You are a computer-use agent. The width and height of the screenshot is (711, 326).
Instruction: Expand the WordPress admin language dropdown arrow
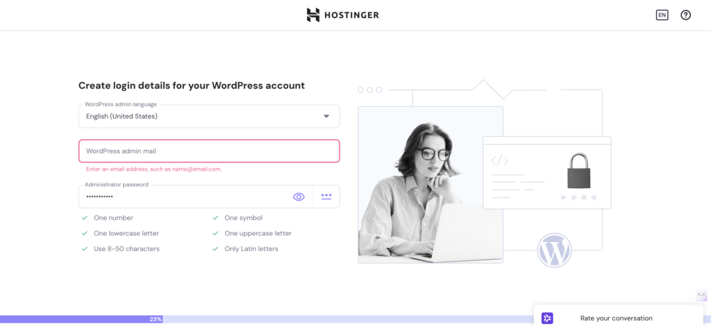326,117
